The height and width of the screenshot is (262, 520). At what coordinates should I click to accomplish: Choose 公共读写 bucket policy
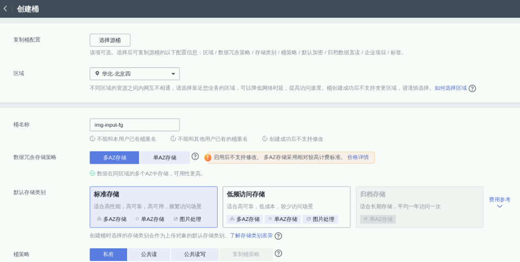195,254
